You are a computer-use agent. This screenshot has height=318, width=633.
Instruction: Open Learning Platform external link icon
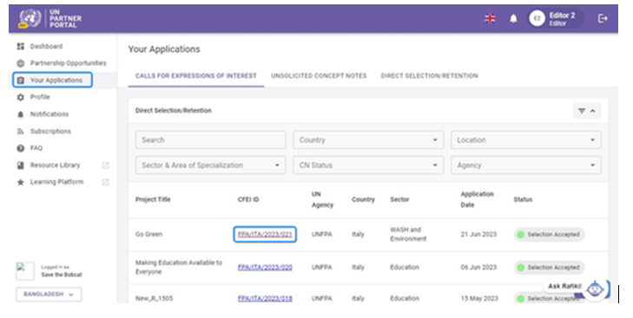point(105,182)
